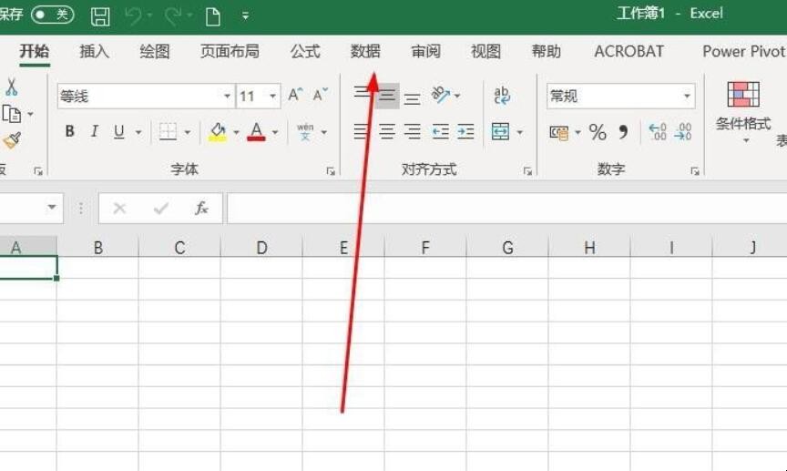Expand the Copy options arrow

[31, 115]
